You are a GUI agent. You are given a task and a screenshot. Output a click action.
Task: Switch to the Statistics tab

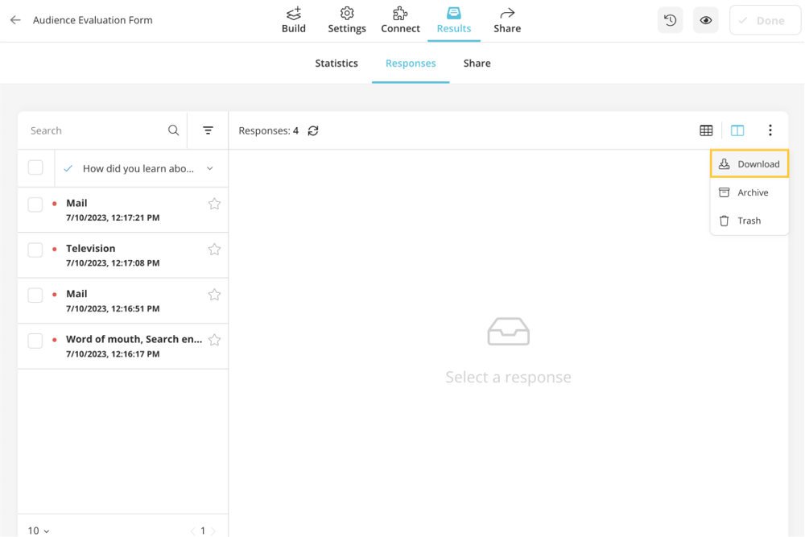point(336,63)
